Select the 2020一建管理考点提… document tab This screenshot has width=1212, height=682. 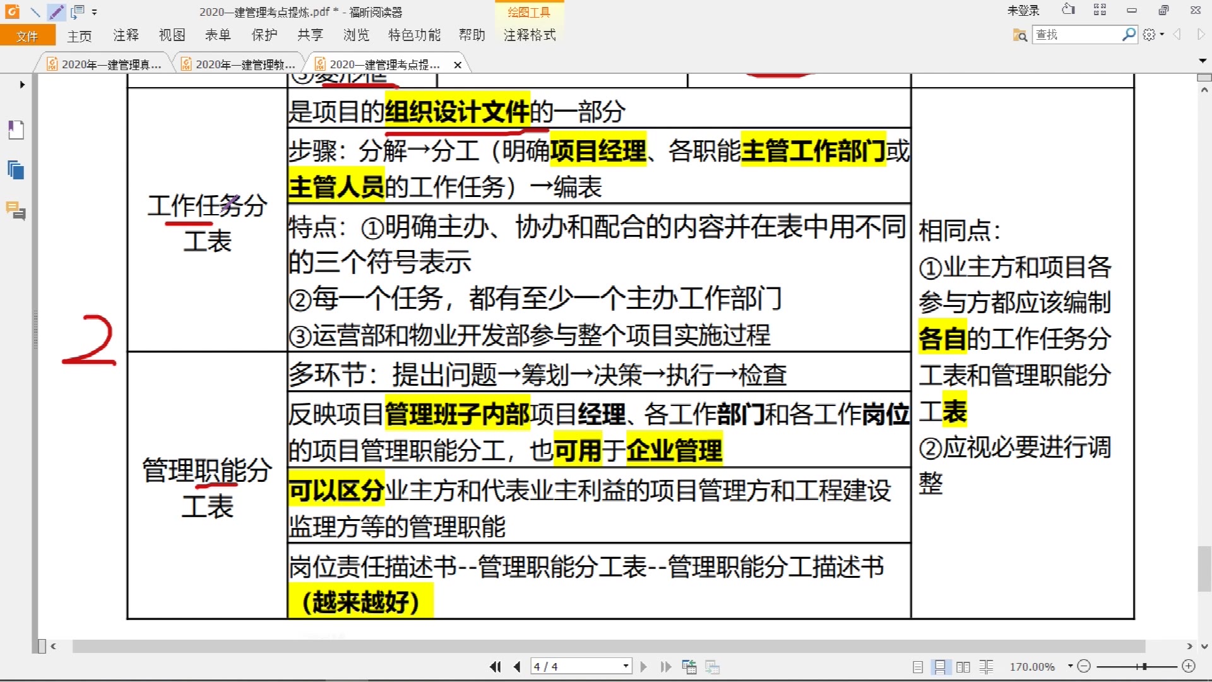pyautogui.click(x=385, y=64)
